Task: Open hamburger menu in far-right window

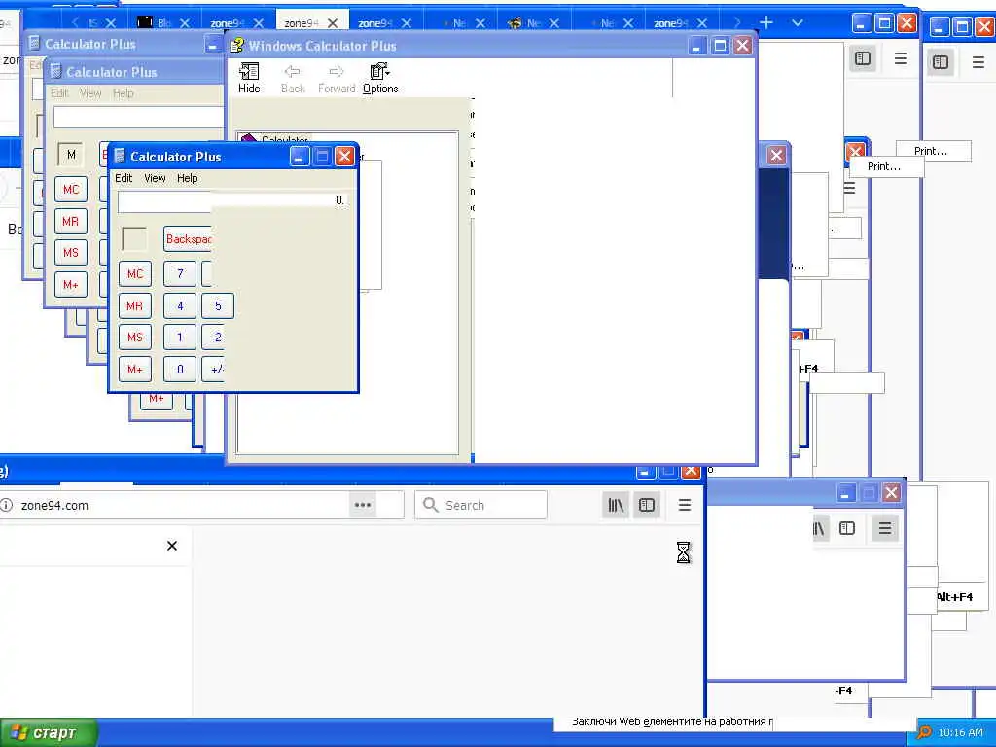Action: pos(978,62)
